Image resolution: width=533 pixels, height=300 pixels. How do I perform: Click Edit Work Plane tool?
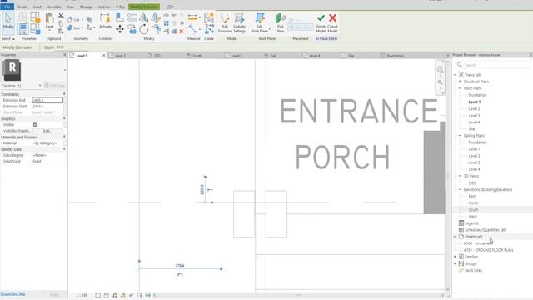coord(260,22)
